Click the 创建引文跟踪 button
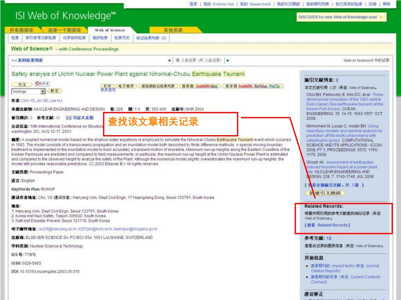Viewport: 401px width, 300px height. click(x=325, y=193)
